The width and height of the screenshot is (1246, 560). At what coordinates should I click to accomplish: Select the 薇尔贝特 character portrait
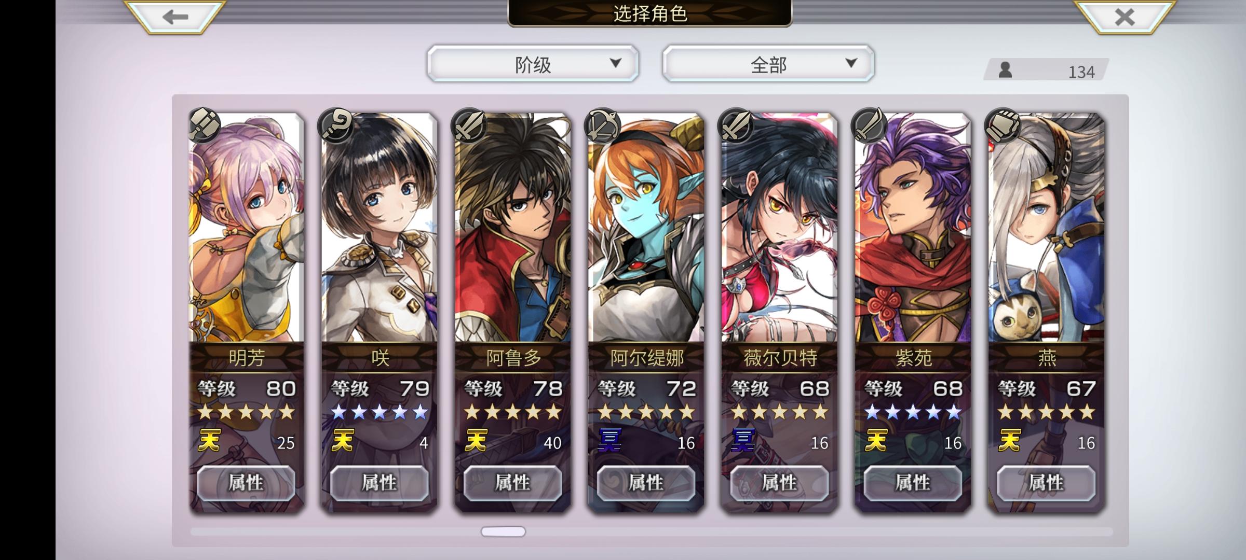pos(779,228)
